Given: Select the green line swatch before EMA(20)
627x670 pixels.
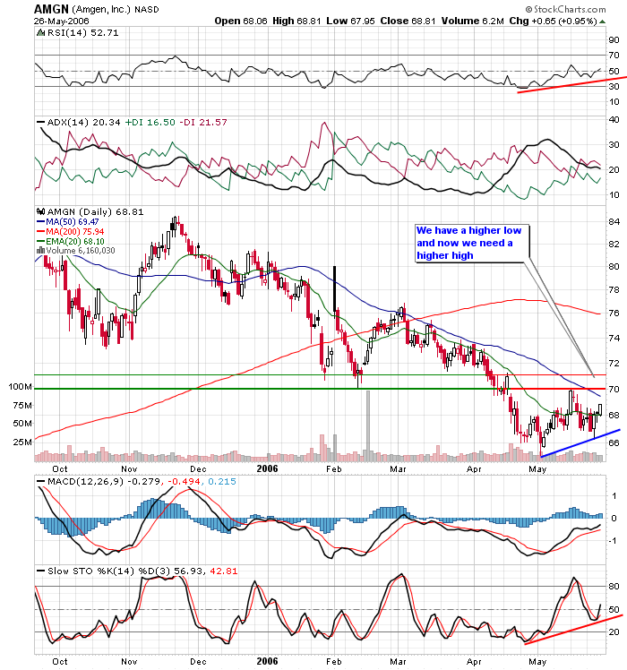Looking at the screenshot, I should (x=41, y=242).
